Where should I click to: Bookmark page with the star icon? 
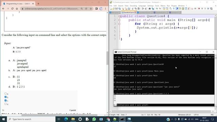click(x=91, y=8)
